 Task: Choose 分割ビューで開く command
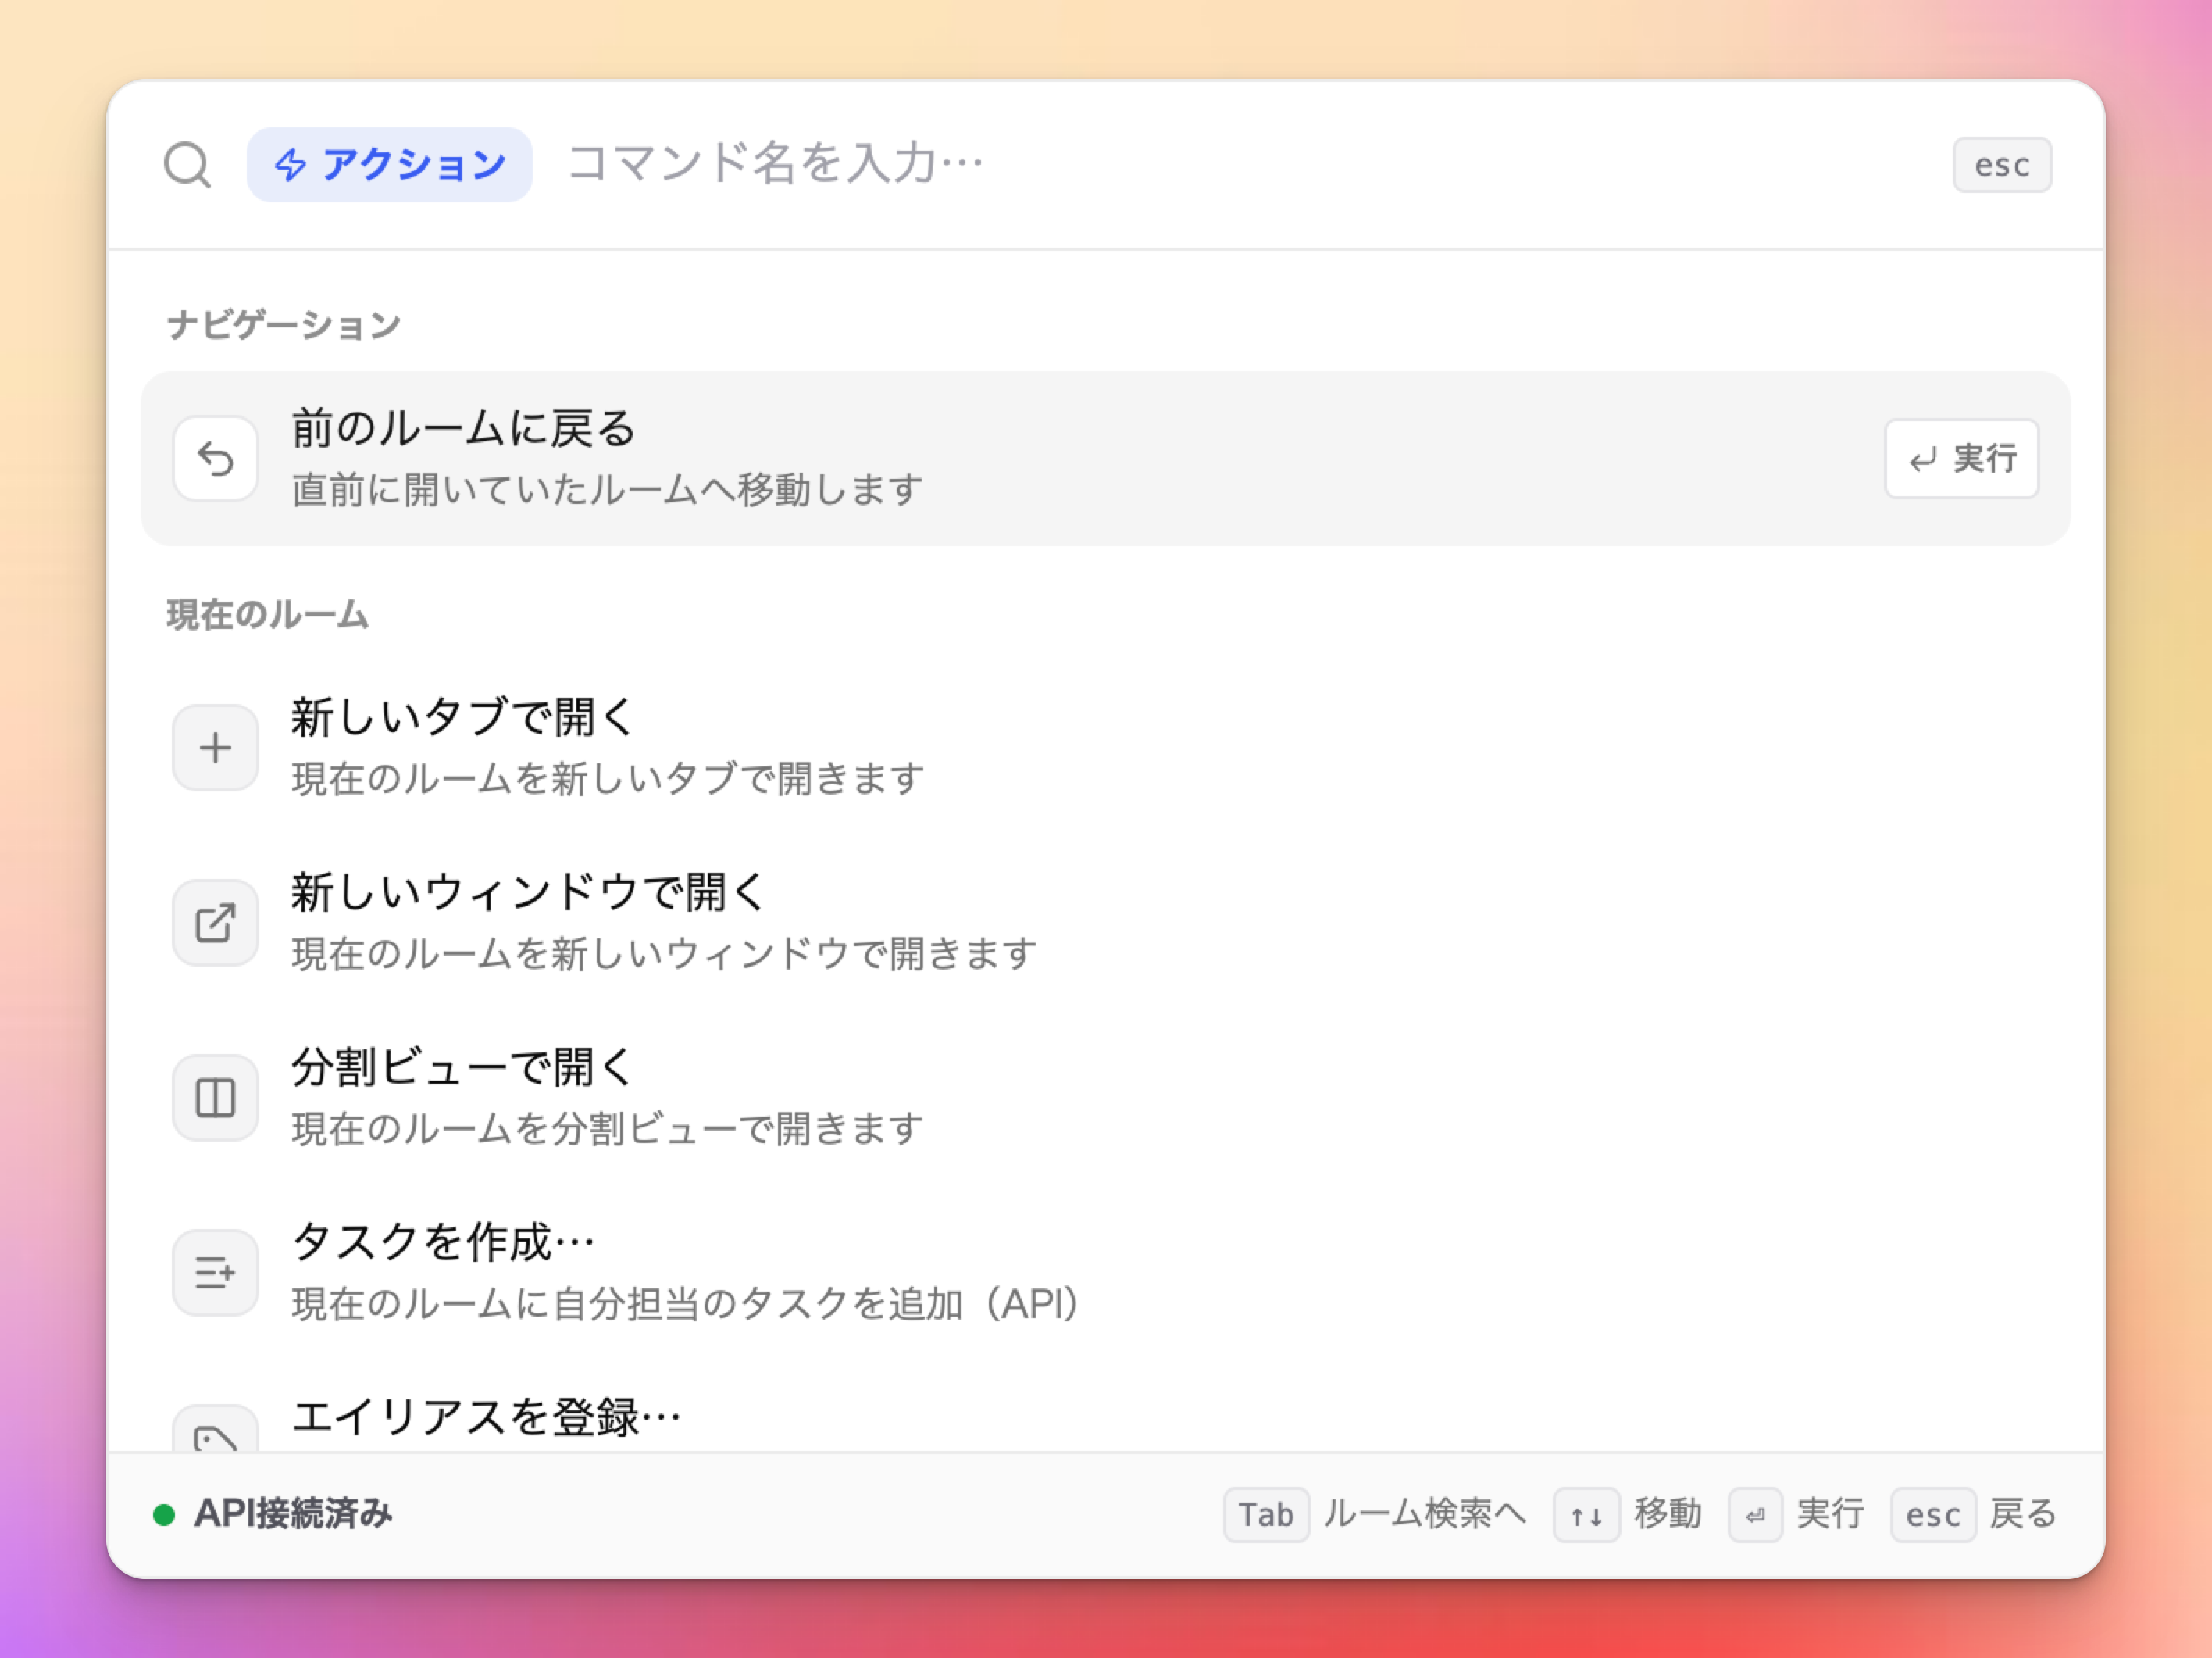1105,1098
